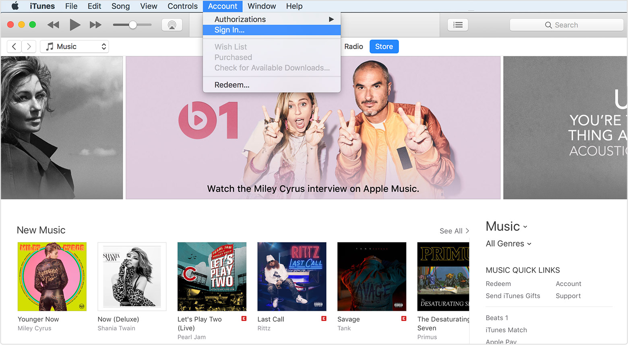Image resolution: width=628 pixels, height=345 pixels.
Task: Click the Pearl Jam artist link
Action: coord(192,337)
